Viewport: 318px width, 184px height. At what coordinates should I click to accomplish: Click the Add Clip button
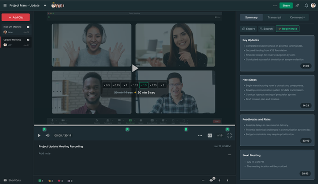(16, 17)
